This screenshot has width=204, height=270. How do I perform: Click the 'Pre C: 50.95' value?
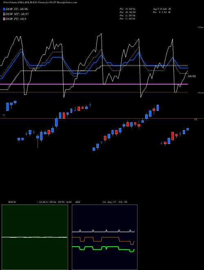pyautogui.click(x=127, y=19)
